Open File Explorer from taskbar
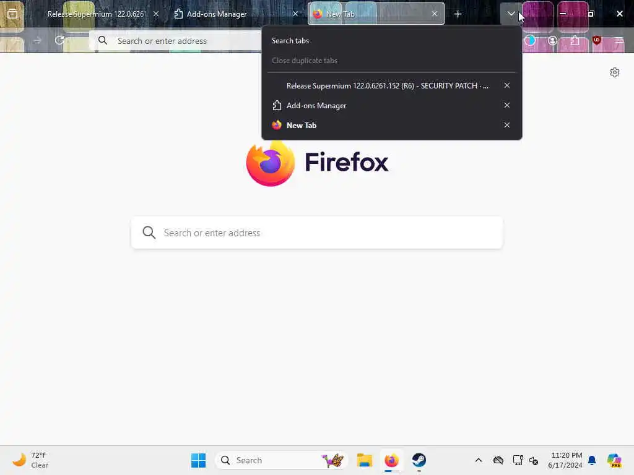 tap(364, 460)
